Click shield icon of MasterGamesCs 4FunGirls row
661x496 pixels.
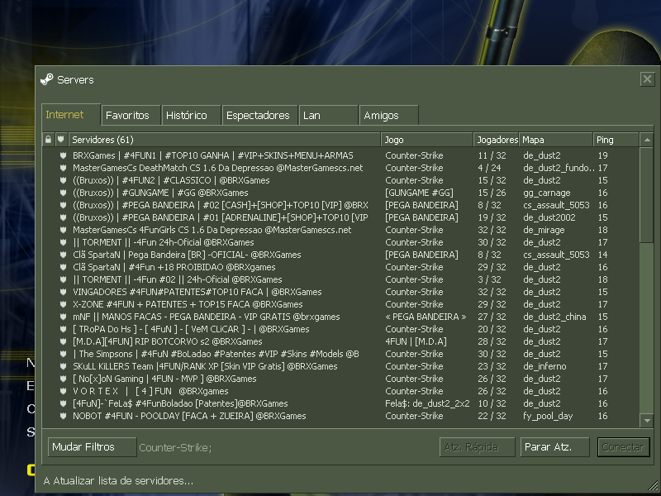tap(64, 230)
